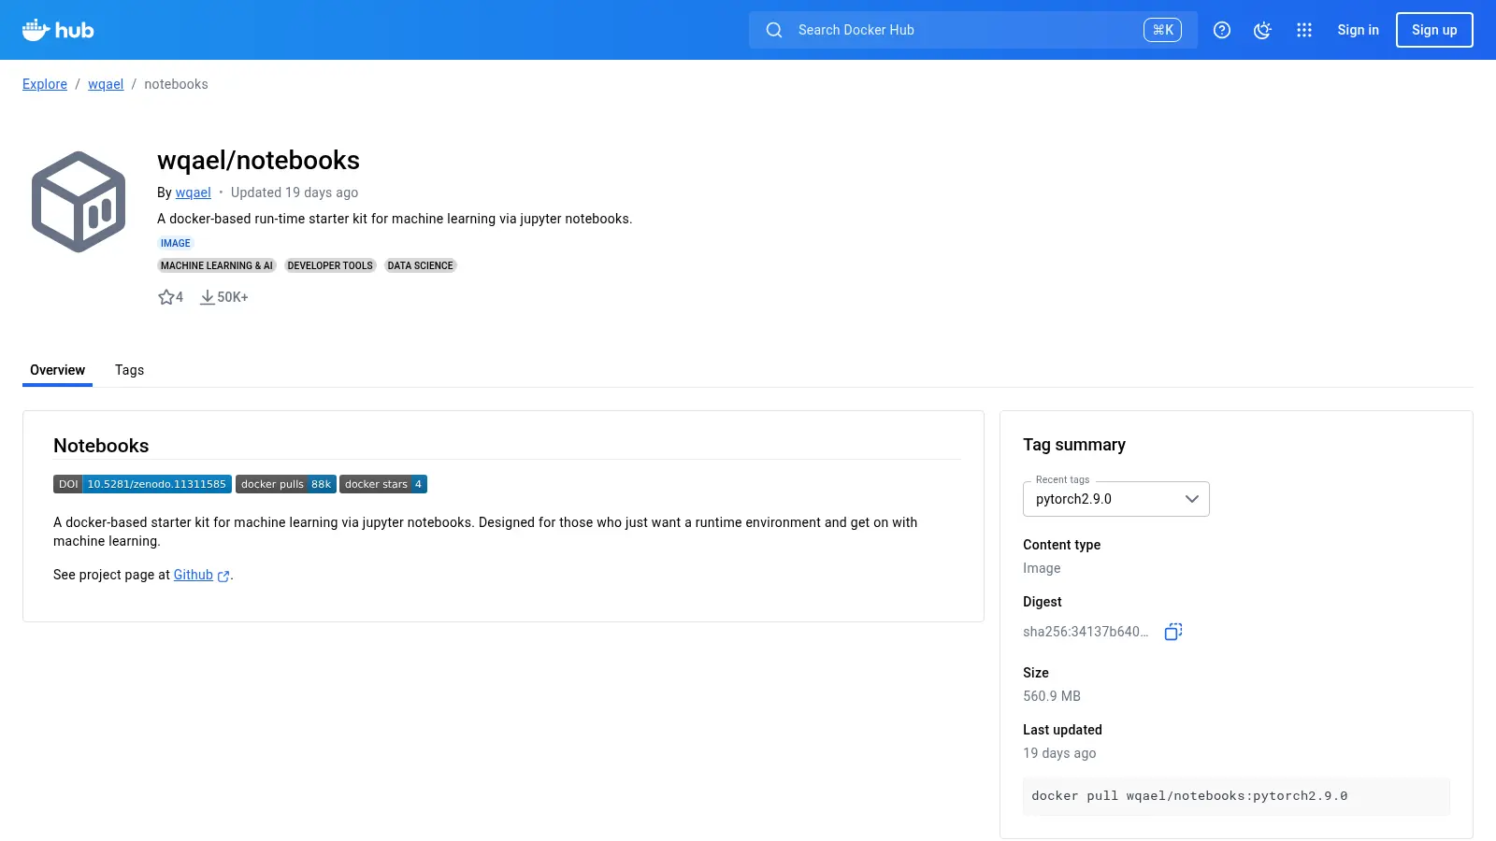Click the docker pull command box
This screenshot has height=841, width=1496.
(x=1236, y=796)
